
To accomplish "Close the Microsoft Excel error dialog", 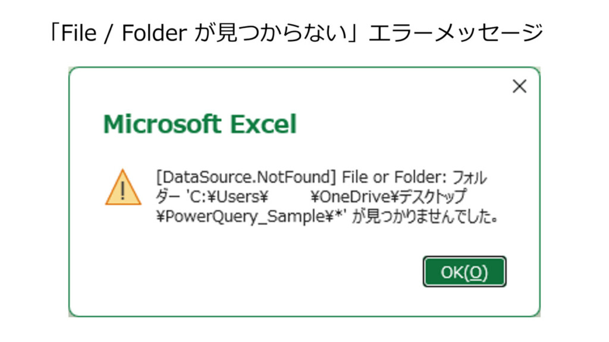I will 519,87.
